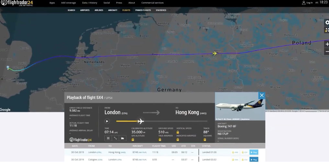The width and height of the screenshot is (329, 168).
Task: Switch to the PINNED FLIGHTS tab
Action: [143, 10]
